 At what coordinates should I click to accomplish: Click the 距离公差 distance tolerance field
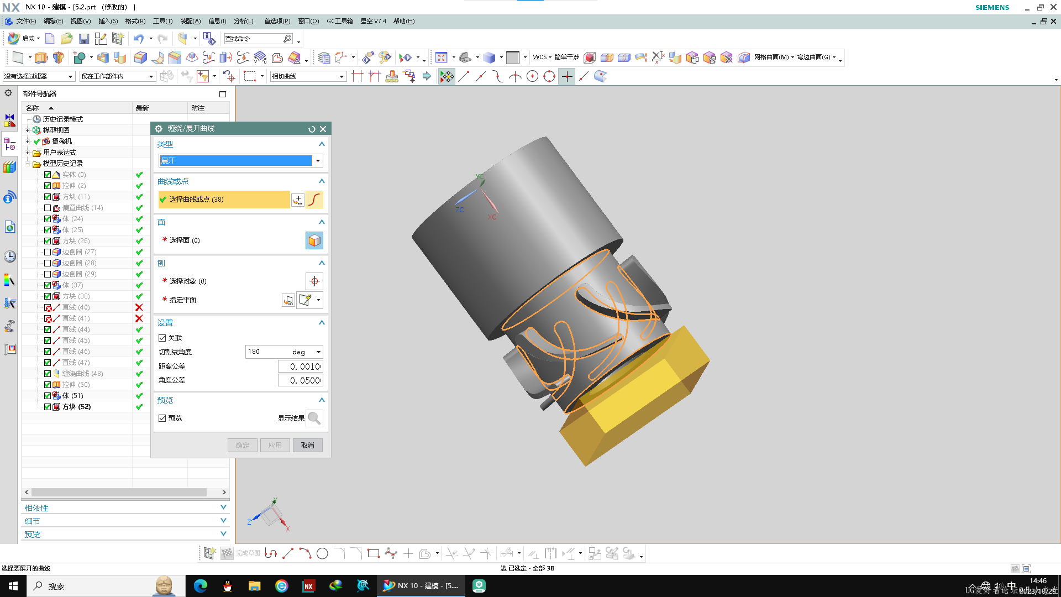click(x=300, y=366)
